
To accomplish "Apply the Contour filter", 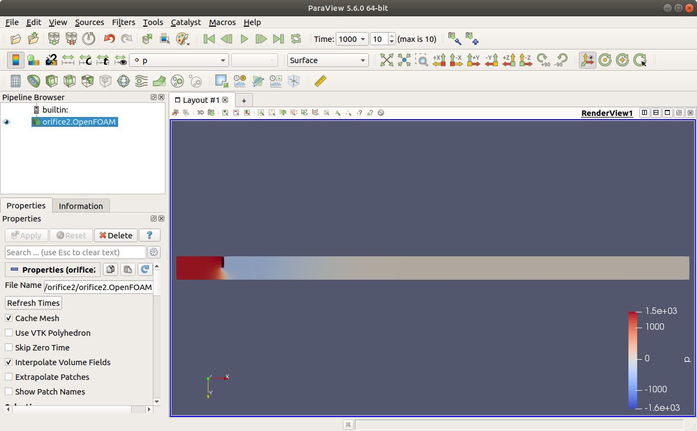I will (33, 81).
